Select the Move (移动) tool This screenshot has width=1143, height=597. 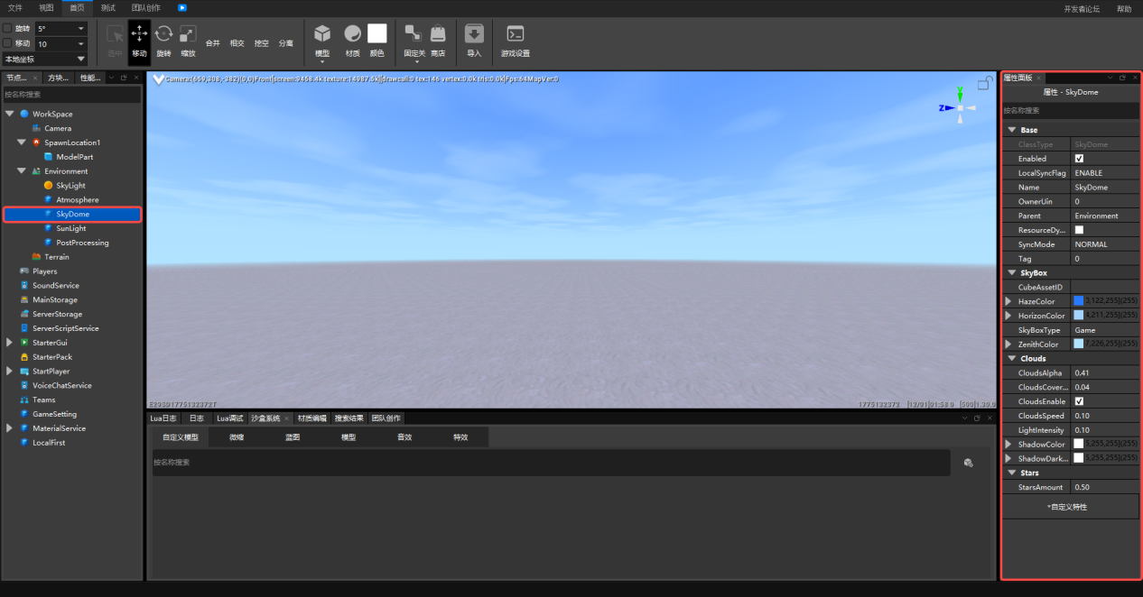click(x=139, y=41)
